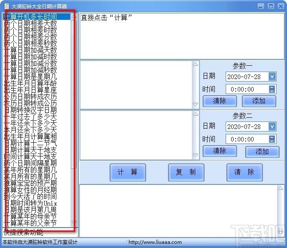
Task: Click 参数一 time field 0:00:00
Action: coord(251,89)
